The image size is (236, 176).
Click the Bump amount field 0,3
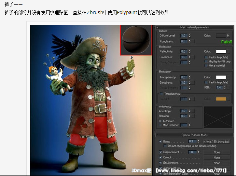tap(192, 142)
